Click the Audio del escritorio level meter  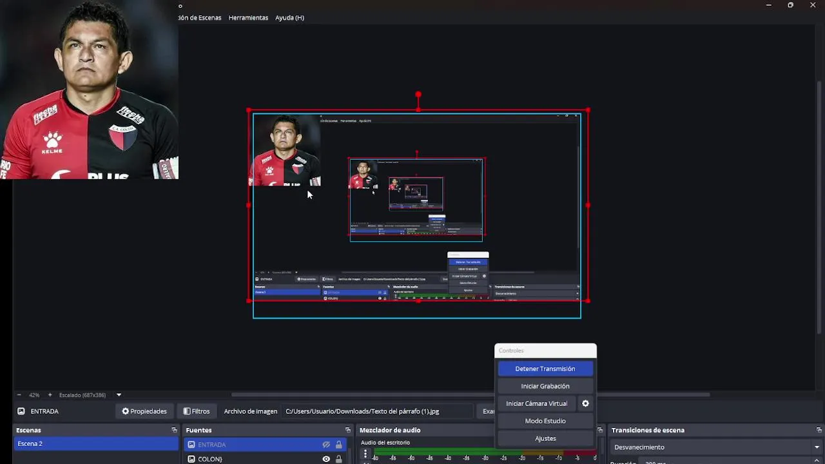tap(485, 452)
